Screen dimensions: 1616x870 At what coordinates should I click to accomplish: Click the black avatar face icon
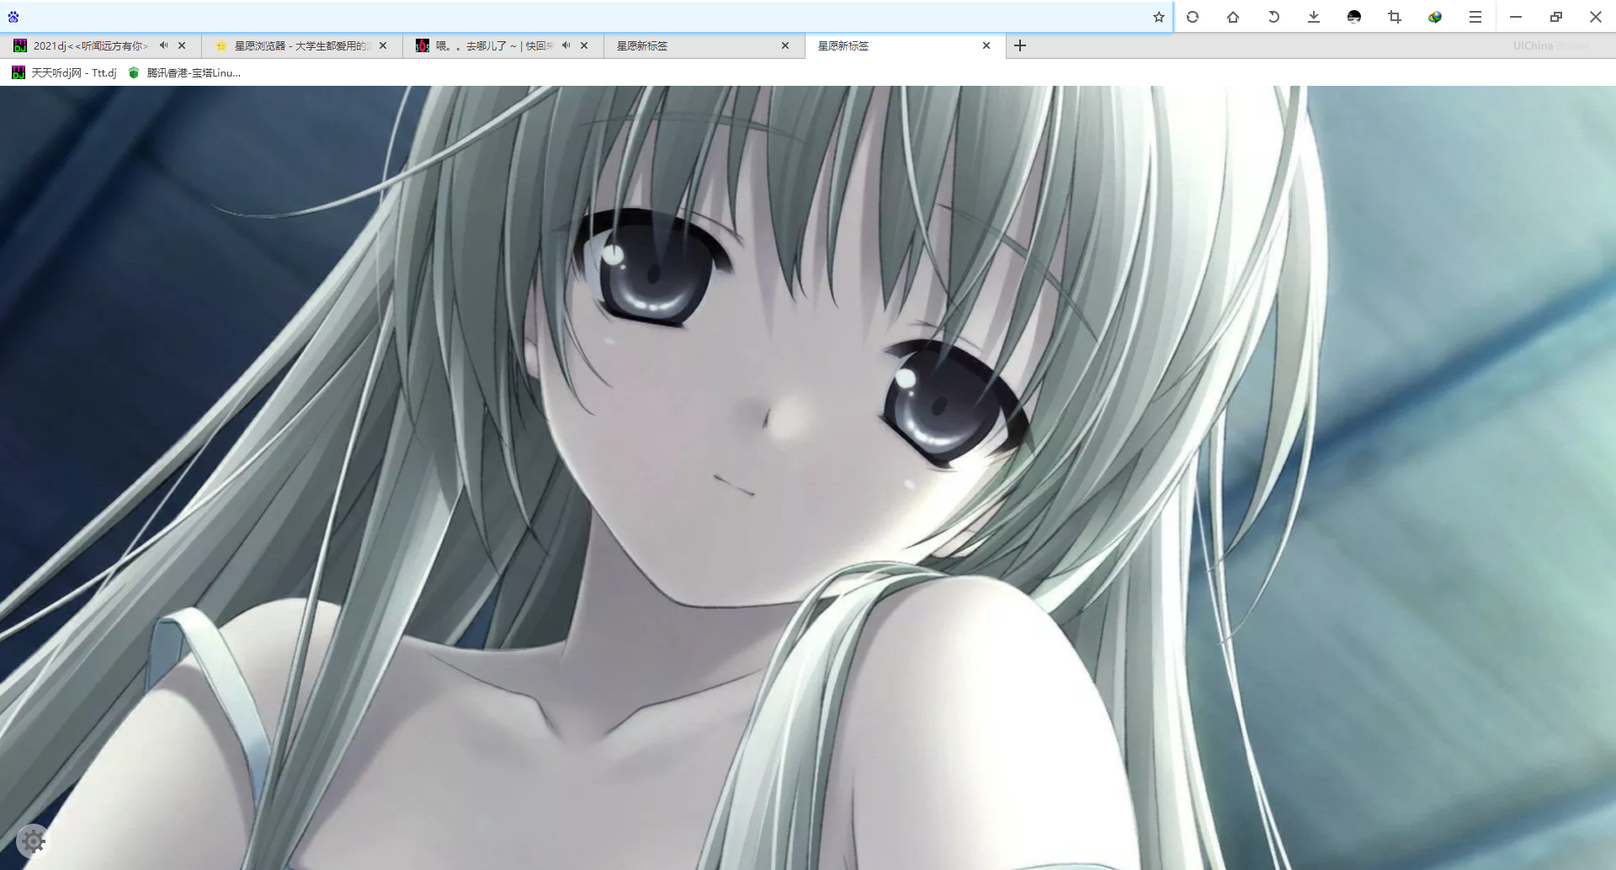(x=1354, y=17)
